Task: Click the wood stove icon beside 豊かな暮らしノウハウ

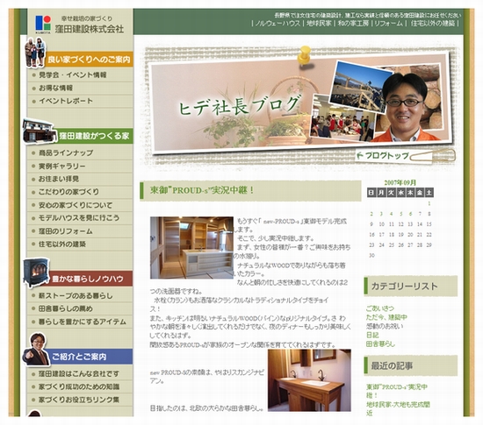Action: (36, 273)
